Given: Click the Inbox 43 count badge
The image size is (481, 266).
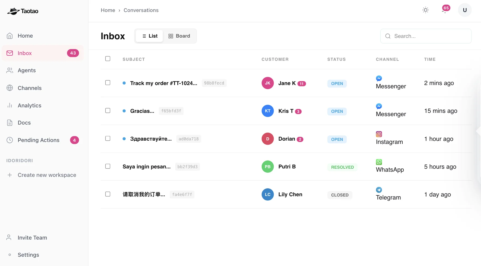Looking at the screenshot, I should pos(73,53).
